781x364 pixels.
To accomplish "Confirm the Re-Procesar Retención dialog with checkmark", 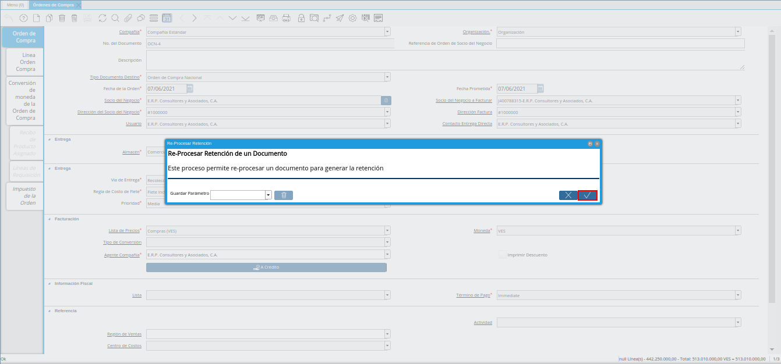I will pos(587,195).
